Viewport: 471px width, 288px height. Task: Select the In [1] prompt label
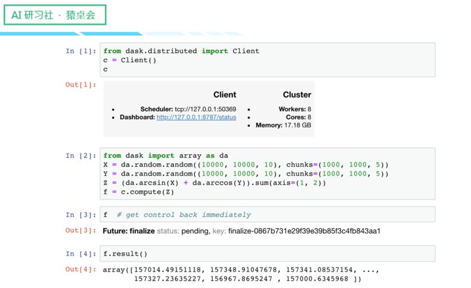81,51
